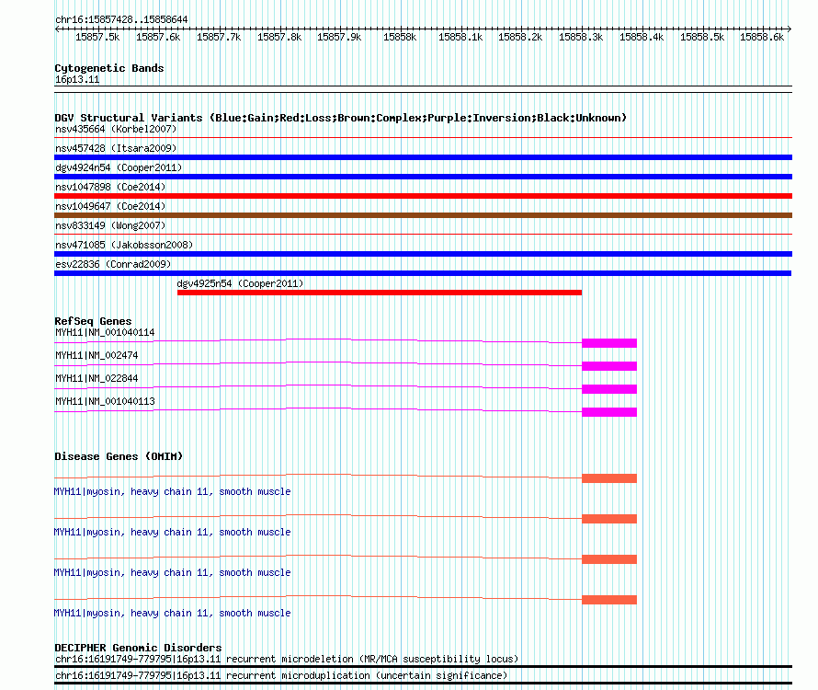The width and height of the screenshot is (818, 690).
Task: Click the red dgv4925n54 (Cooper2011) loss bar
Action: [380, 293]
